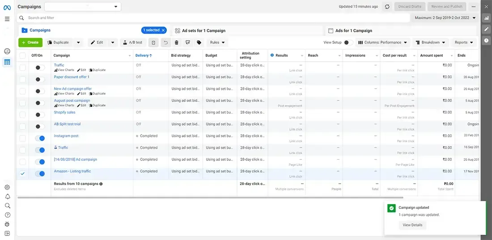
Task: Click the settings gear in left sidebar
Action: pyautogui.click(x=7, y=187)
